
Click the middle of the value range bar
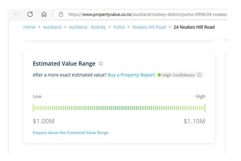coord(119,108)
